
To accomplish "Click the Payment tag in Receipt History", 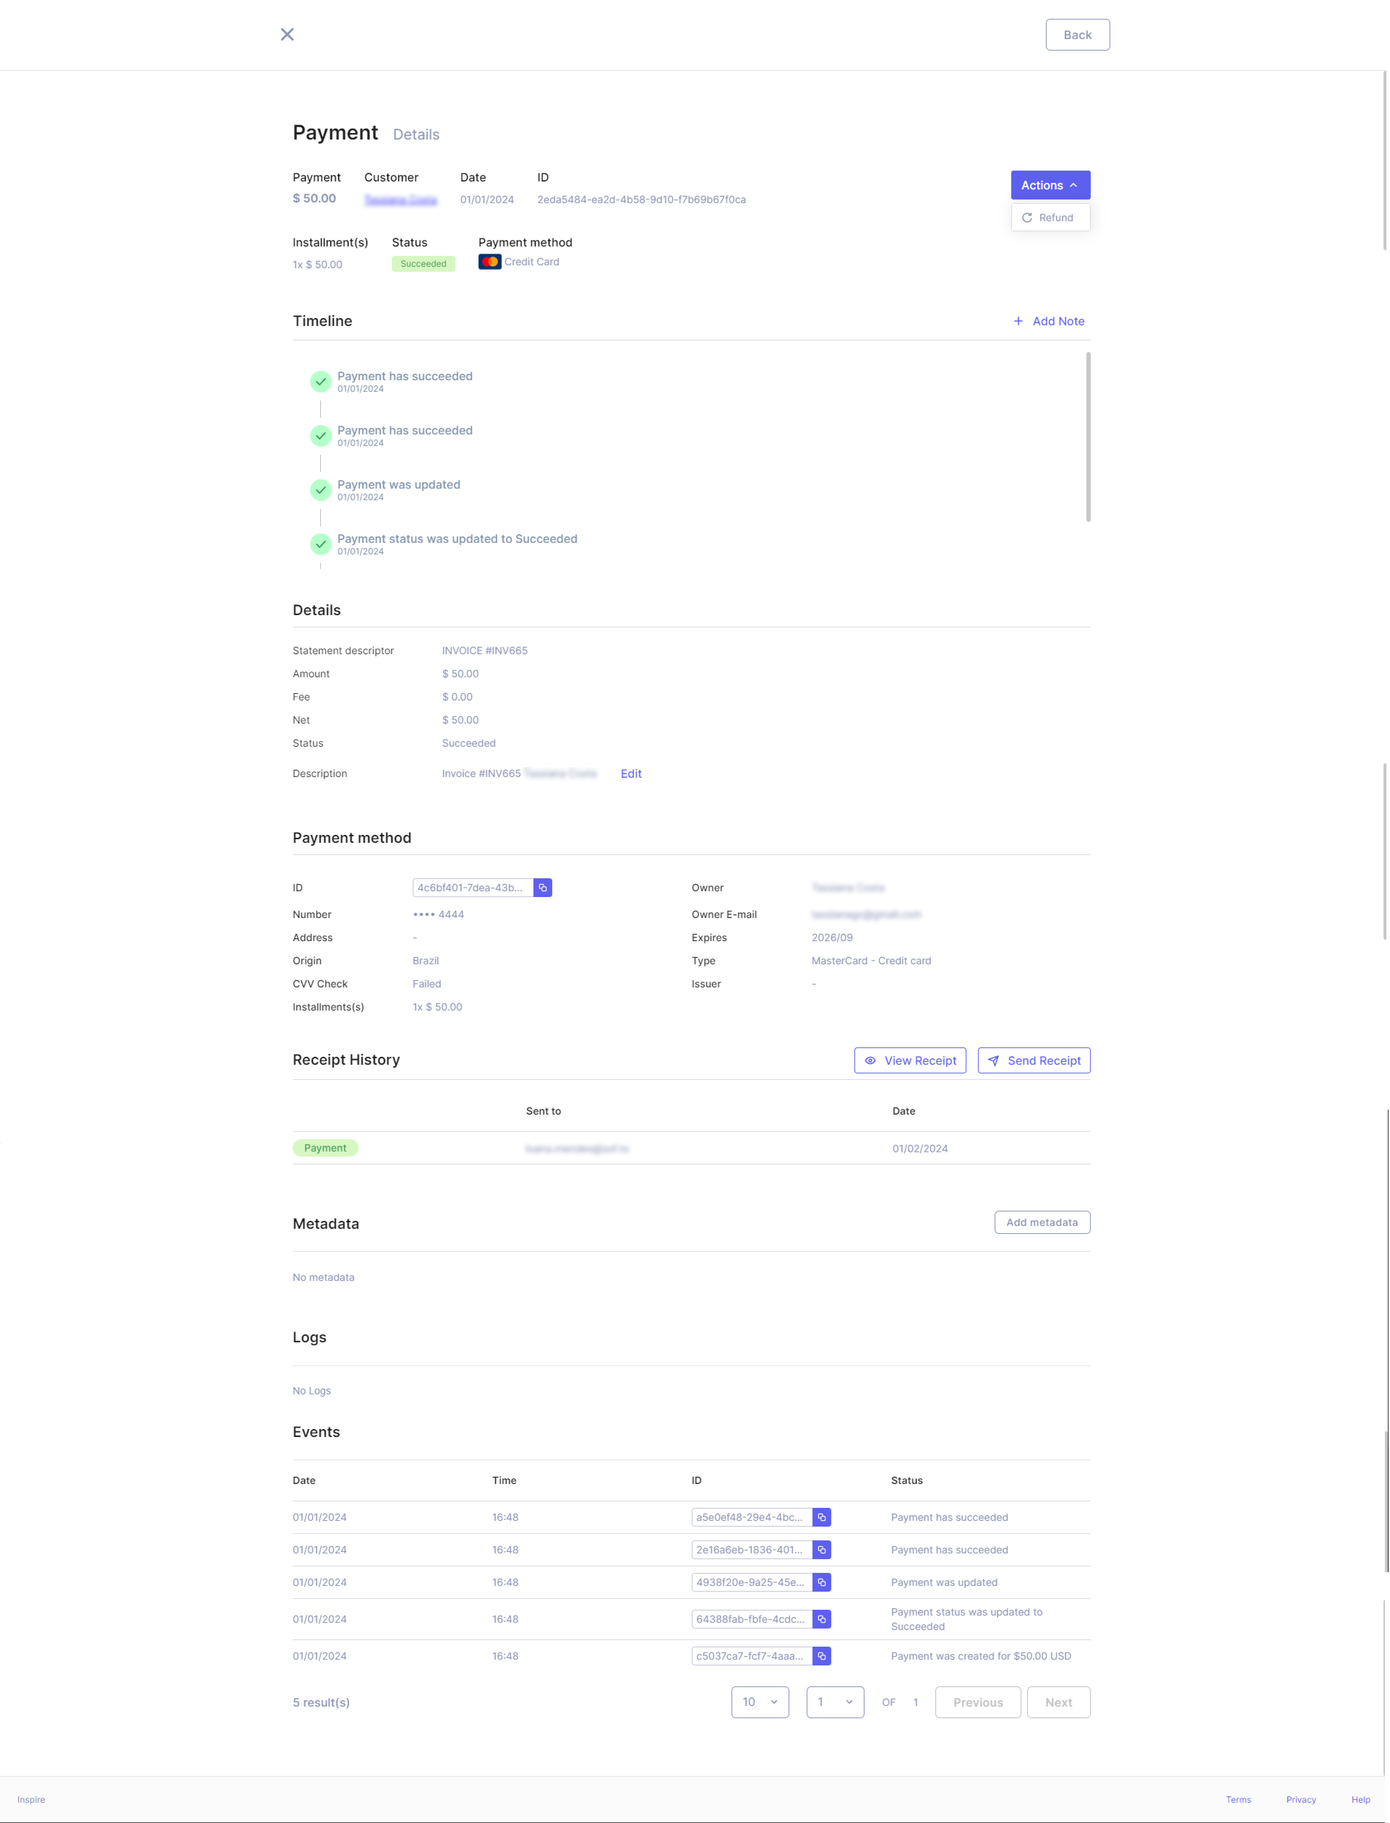I will tap(325, 1148).
